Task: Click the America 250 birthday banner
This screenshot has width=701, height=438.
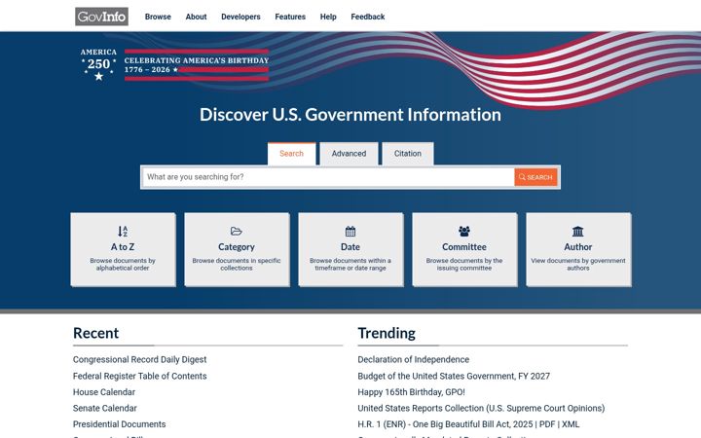Action: coord(174,65)
